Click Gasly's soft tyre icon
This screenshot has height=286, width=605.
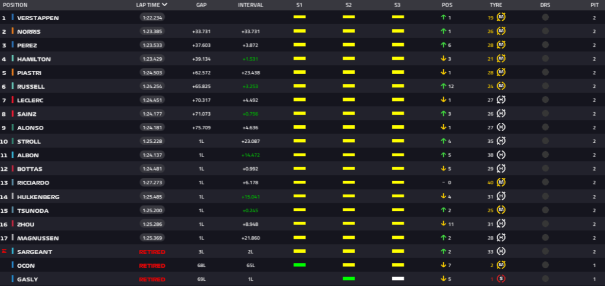click(501, 279)
